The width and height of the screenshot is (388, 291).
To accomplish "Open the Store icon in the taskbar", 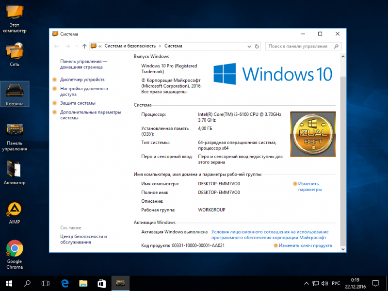I will [101, 283].
